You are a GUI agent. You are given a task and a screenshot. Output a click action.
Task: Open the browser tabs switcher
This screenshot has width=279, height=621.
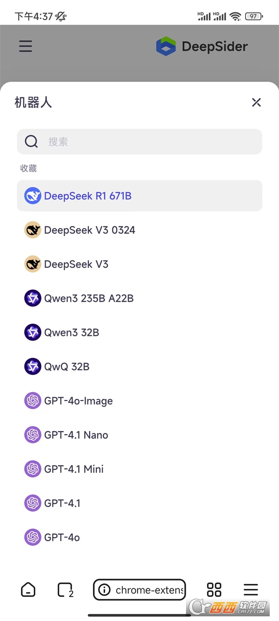coord(65,590)
